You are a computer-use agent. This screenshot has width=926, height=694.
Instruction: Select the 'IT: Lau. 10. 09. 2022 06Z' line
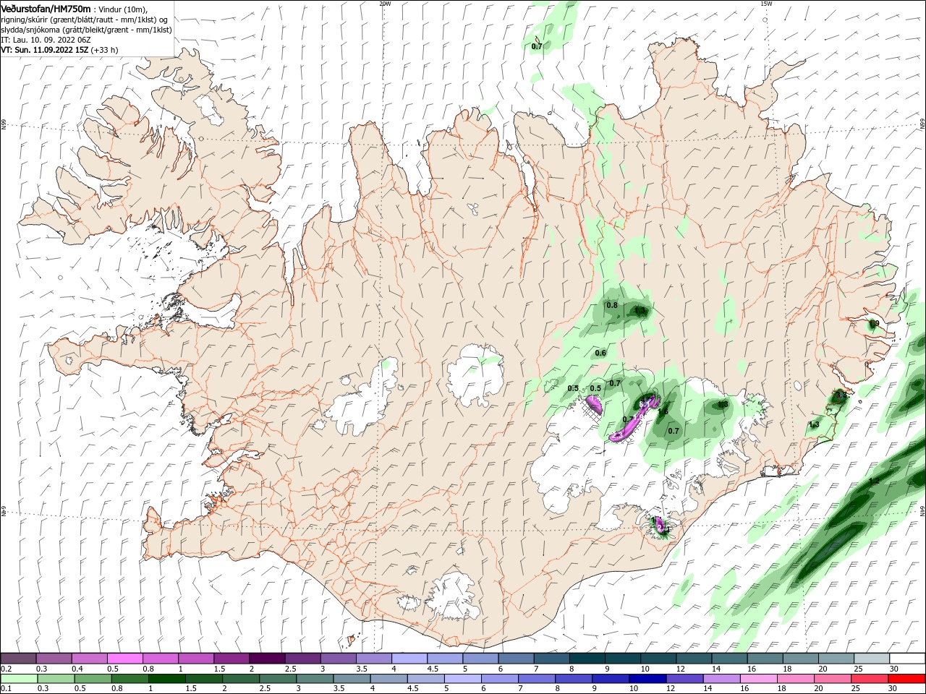[x=46, y=40]
